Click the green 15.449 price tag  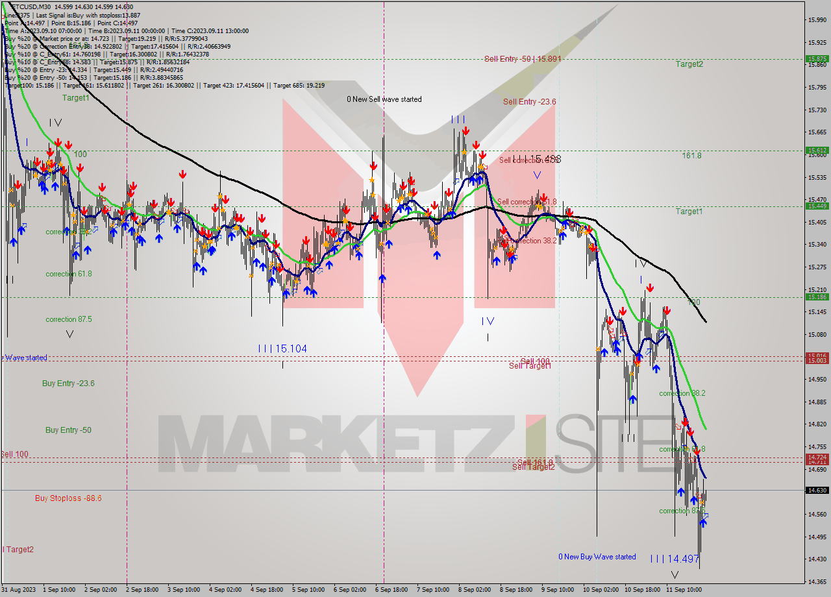(817, 206)
